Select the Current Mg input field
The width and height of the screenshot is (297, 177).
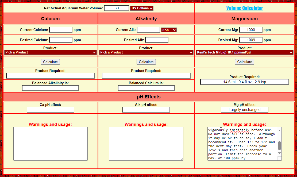coord(251,30)
